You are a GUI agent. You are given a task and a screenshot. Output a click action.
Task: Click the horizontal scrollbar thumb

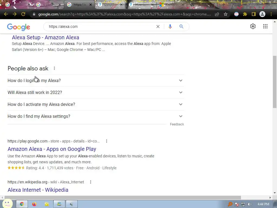click(123, 197)
